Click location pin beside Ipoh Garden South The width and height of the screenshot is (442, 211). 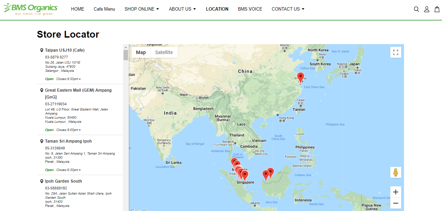click(42, 181)
